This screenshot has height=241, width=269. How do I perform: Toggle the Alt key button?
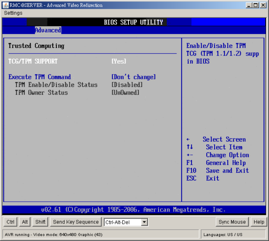pos(25,222)
